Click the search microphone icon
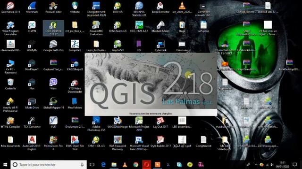This screenshot has height=169, width=302. point(82,165)
